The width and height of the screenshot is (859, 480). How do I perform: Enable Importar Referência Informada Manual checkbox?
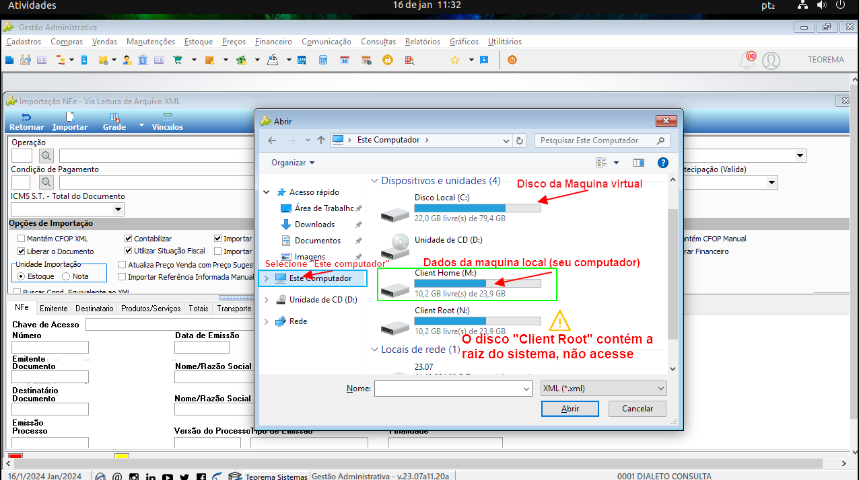(x=122, y=276)
